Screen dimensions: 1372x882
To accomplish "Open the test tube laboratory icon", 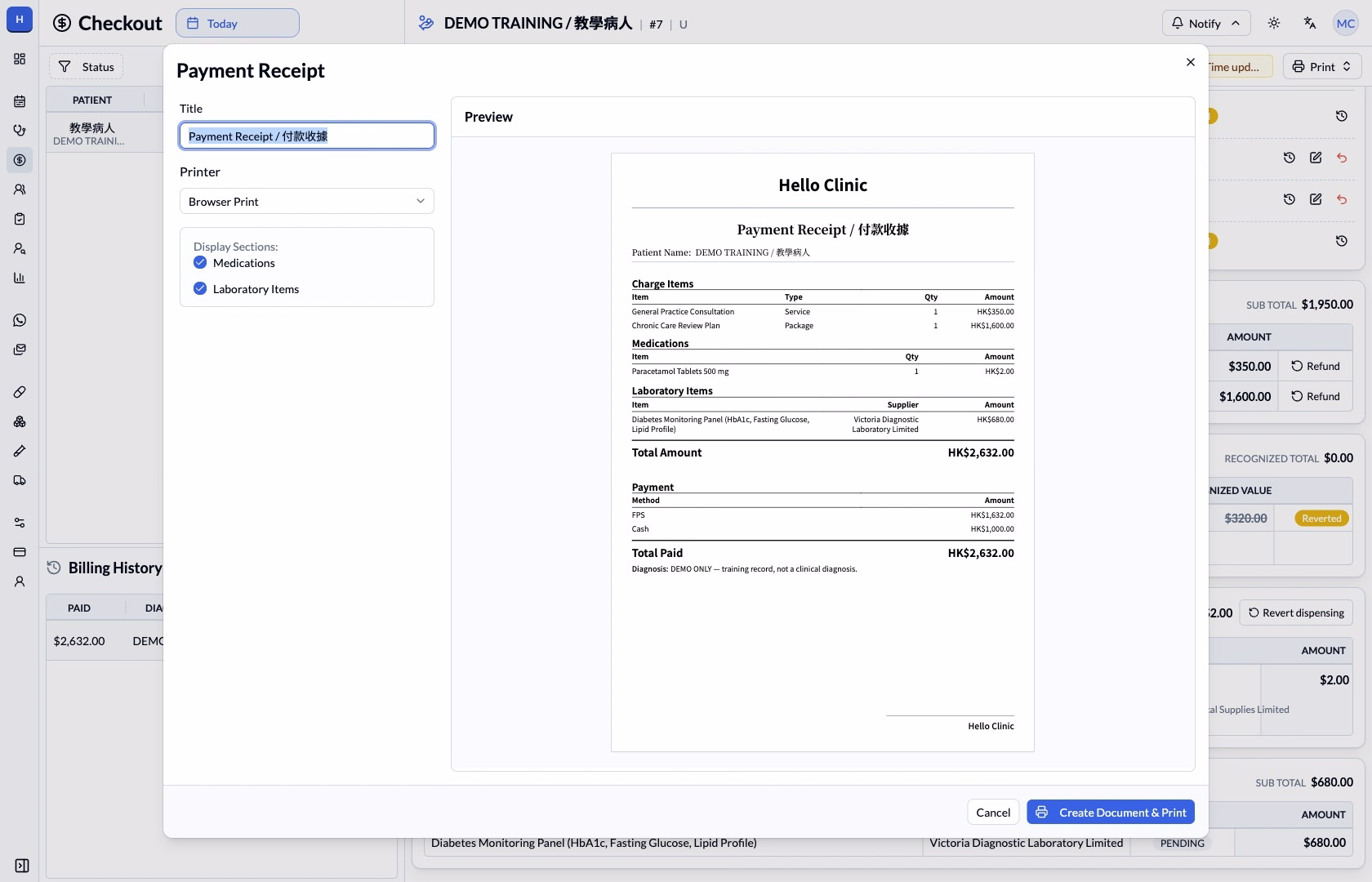I will click(20, 451).
